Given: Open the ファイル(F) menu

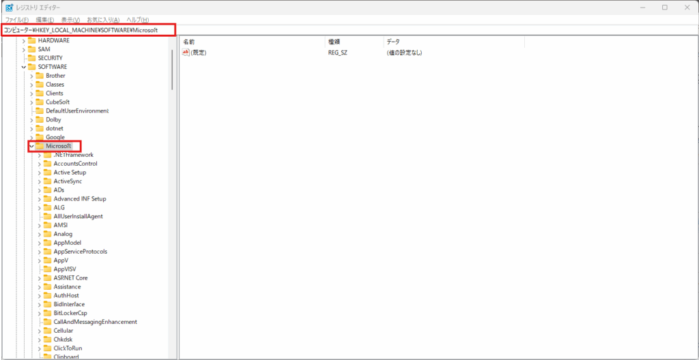Looking at the screenshot, I should point(17,20).
